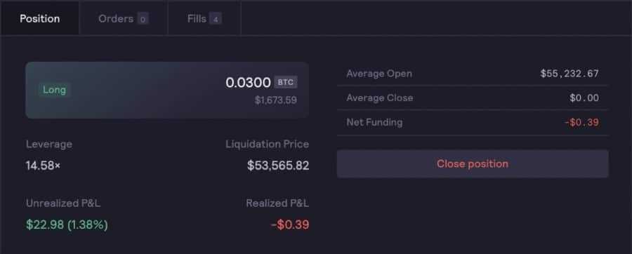Click the Unrealized P&L $22.98 value
The height and width of the screenshot is (254, 632).
click(67, 225)
